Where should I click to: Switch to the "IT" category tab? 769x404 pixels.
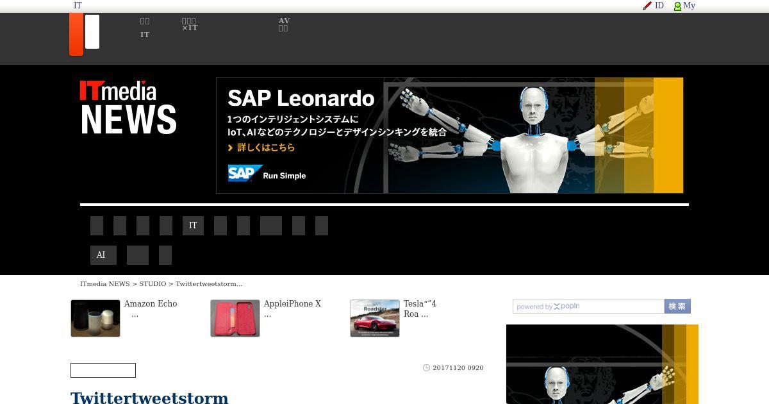(x=193, y=226)
